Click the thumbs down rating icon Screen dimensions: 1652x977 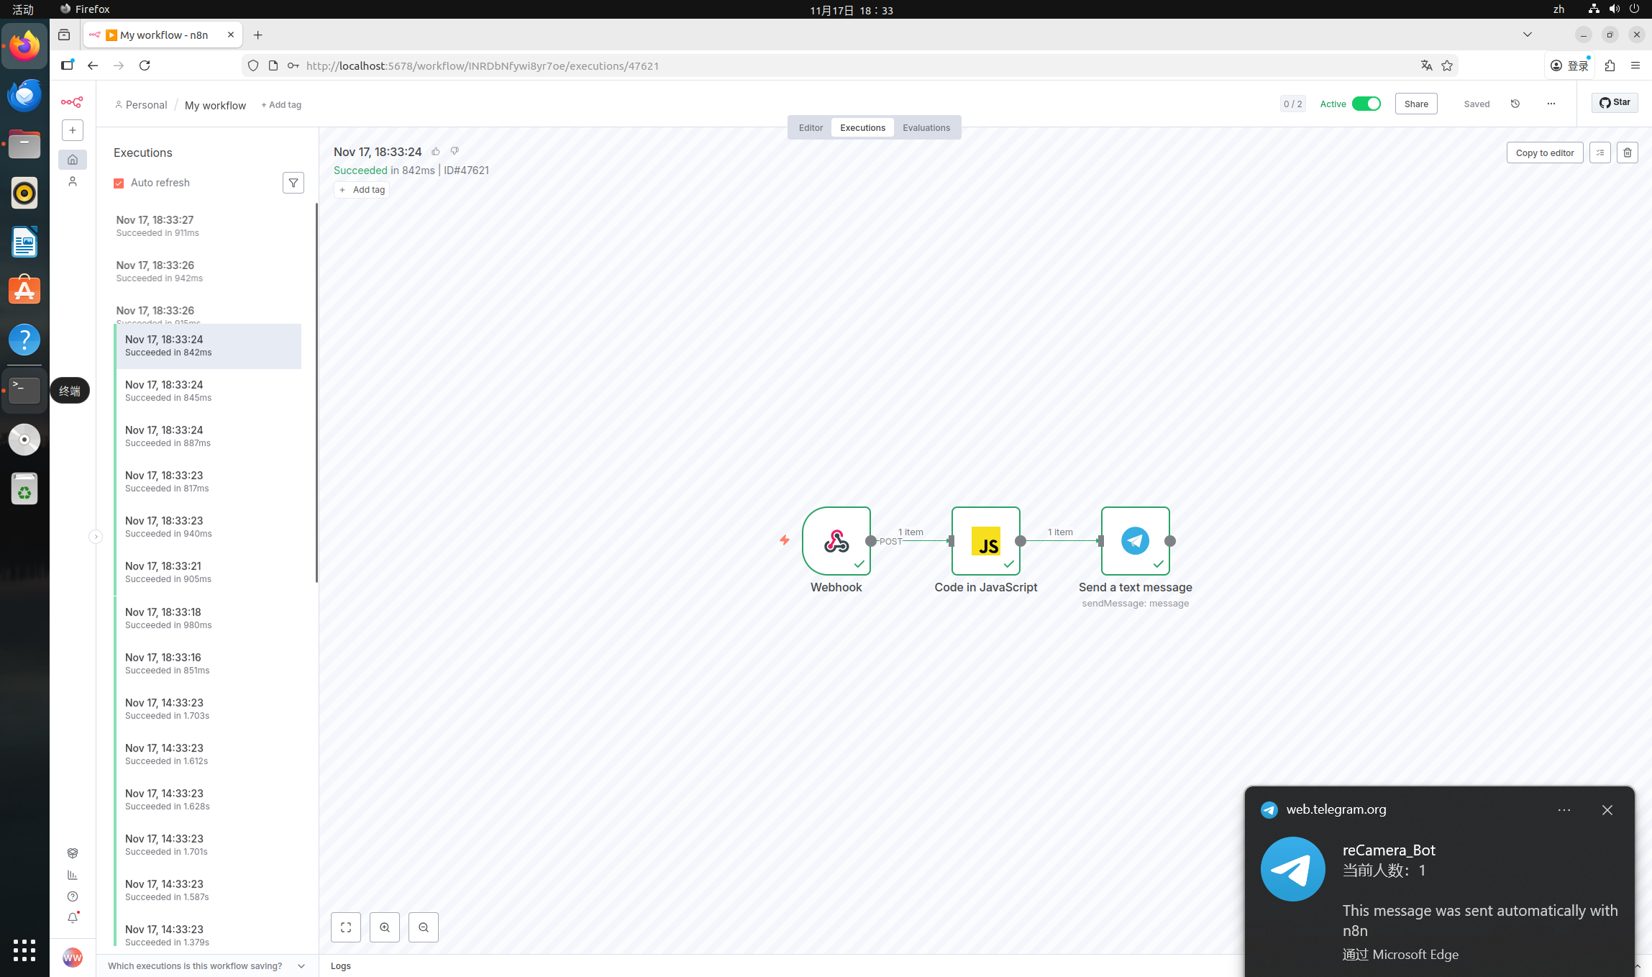coord(455,151)
